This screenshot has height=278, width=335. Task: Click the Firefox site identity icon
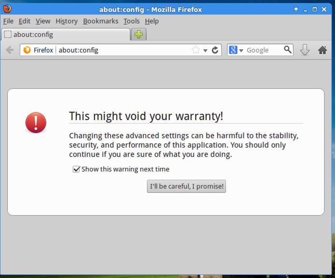(x=28, y=50)
